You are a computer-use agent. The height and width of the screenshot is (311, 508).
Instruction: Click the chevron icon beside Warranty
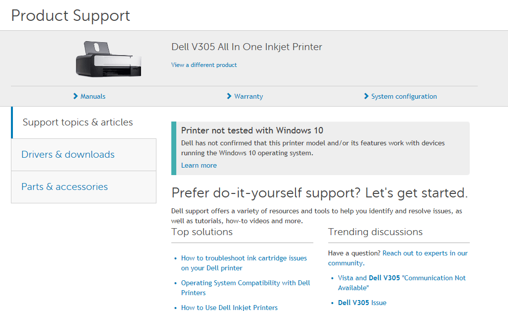click(x=229, y=96)
